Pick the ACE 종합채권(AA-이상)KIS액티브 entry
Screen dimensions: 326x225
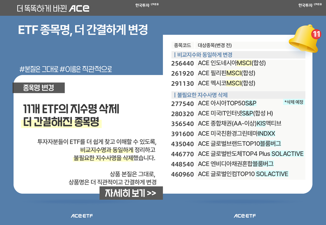[x=240, y=123]
